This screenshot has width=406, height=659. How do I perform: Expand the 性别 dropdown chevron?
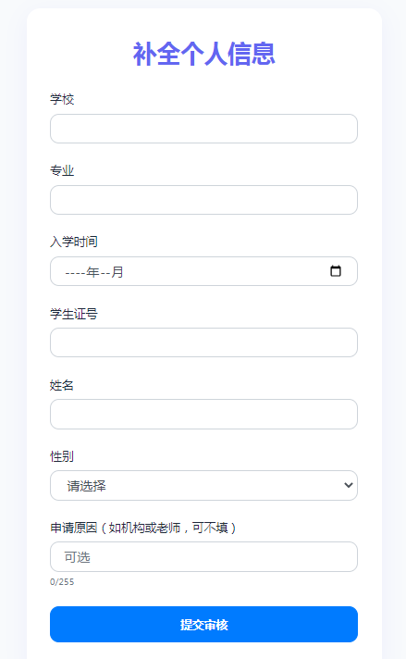(x=348, y=485)
